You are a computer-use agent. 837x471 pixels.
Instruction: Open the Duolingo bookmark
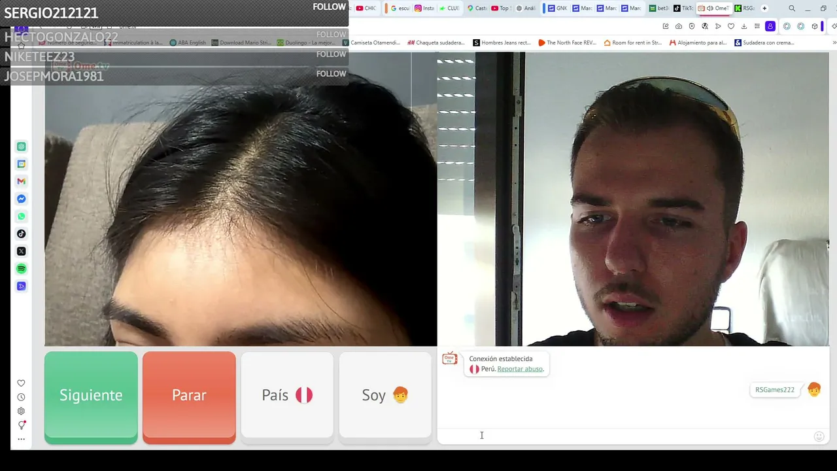click(x=306, y=43)
